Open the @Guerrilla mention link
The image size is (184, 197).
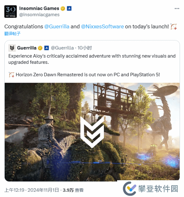click(x=57, y=27)
